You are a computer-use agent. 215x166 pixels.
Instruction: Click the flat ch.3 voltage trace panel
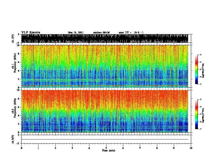point(106,139)
